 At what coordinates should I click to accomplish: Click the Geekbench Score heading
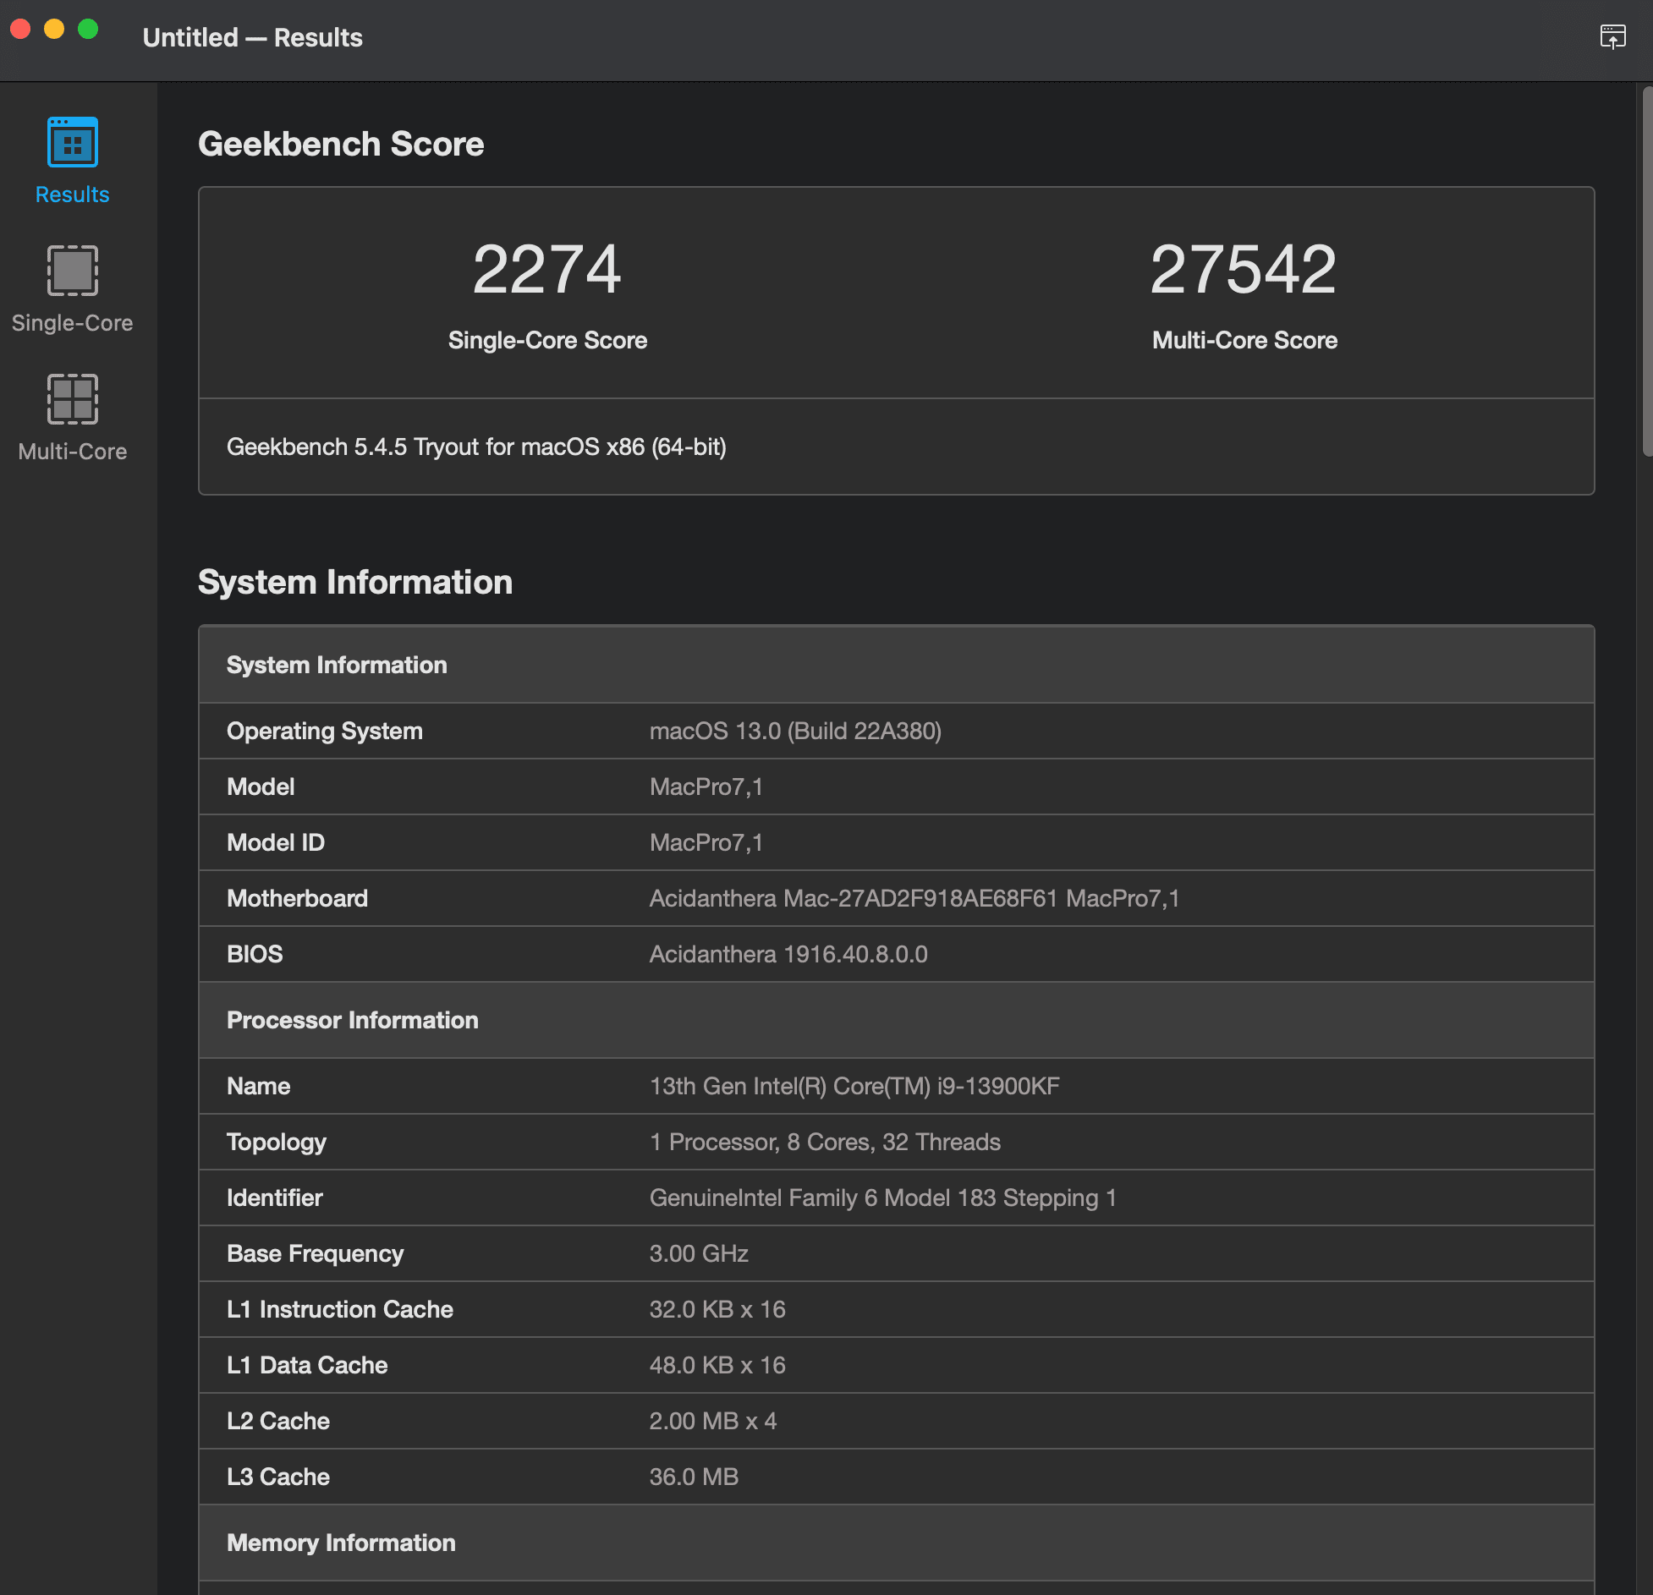pyautogui.click(x=341, y=144)
